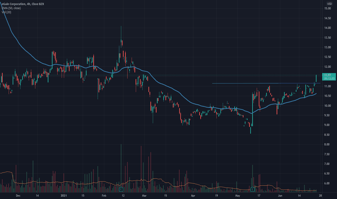Select the EMA (50, close) indicator legend
The image size is (337, 199).
click(11, 8)
